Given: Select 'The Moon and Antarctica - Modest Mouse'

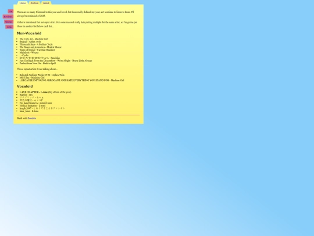Looking at the screenshot, I should click(x=41, y=47).
